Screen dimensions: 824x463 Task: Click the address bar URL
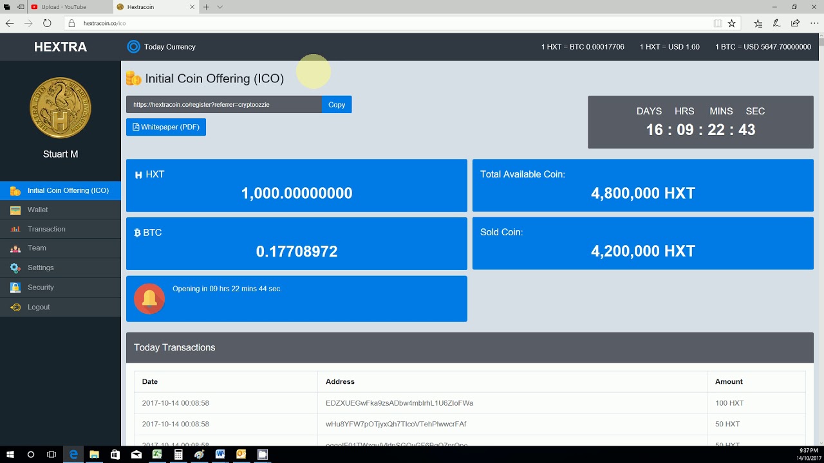pyautogui.click(x=104, y=23)
